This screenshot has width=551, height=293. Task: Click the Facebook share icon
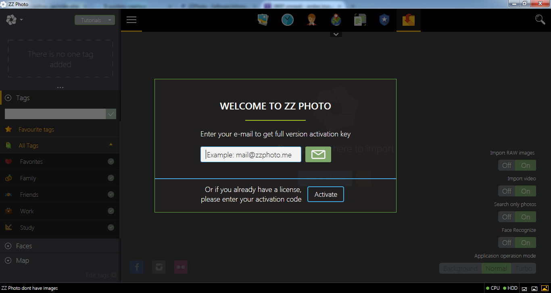137,267
